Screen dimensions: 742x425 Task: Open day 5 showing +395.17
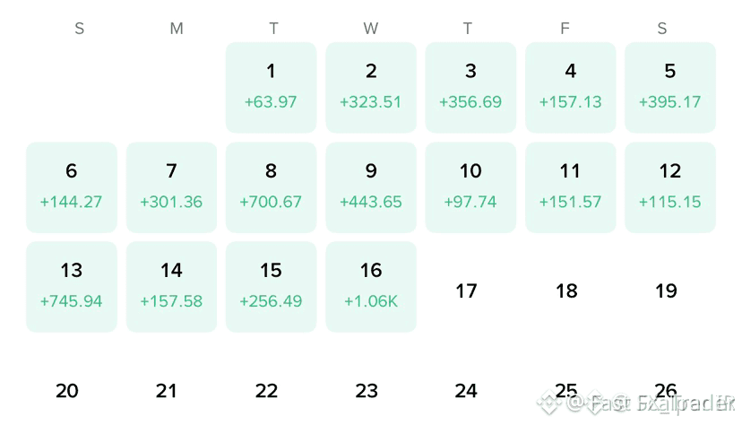pyautogui.click(x=670, y=88)
